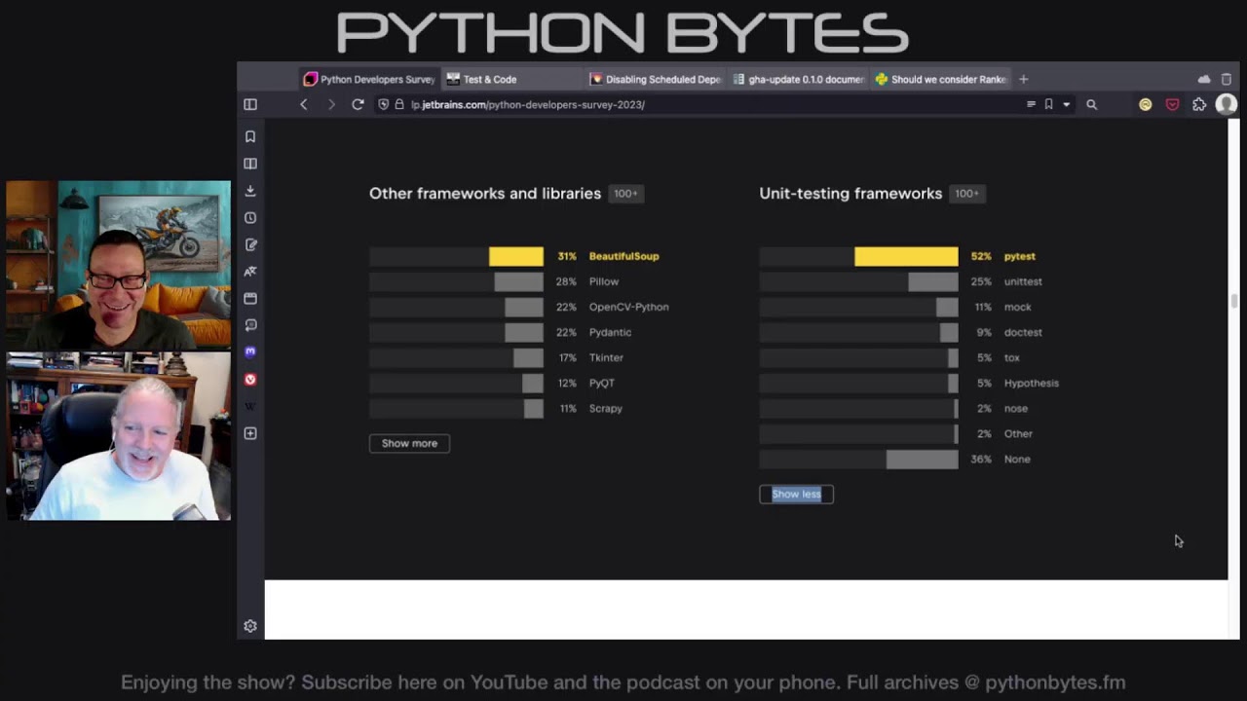Click the 'None' 36% label
The image size is (1247, 701).
click(x=1017, y=459)
